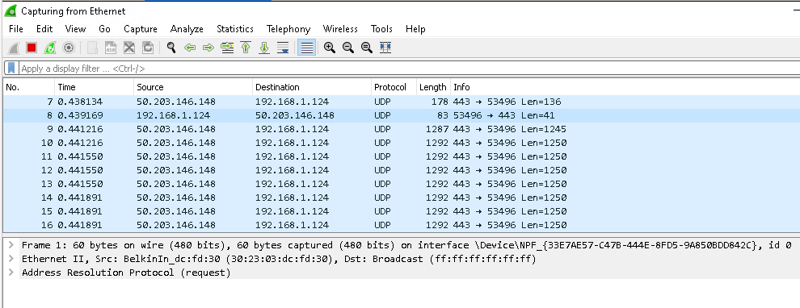The image size is (800, 308).
Task: Jump to last packet icon
Action: coord(264,48)
